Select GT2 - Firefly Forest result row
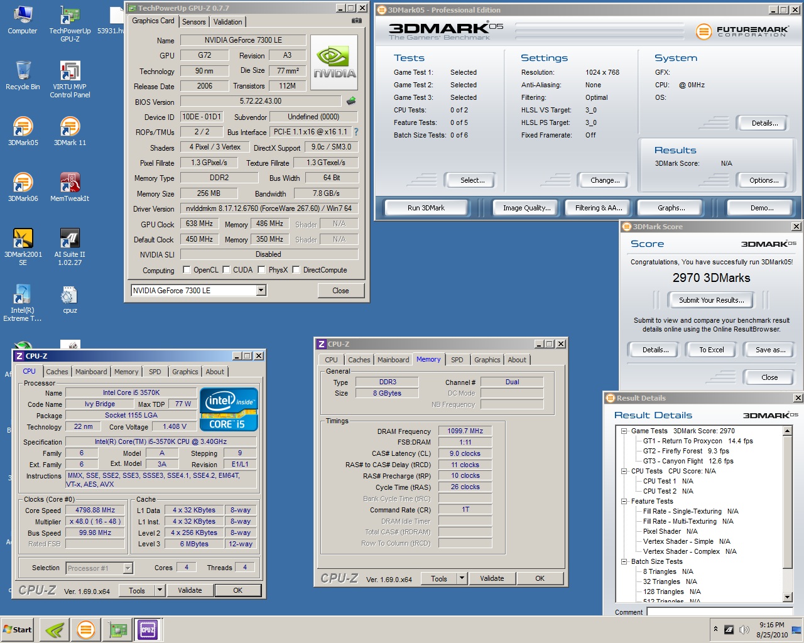The image size is (804, 643). [x=686, y=451]
